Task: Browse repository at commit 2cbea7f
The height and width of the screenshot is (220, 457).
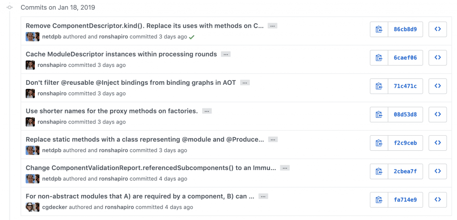Action: [x=437, y=171]
